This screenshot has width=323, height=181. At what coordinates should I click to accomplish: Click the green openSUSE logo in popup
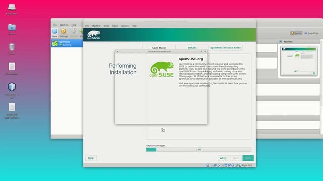click(x=161, y=69)
